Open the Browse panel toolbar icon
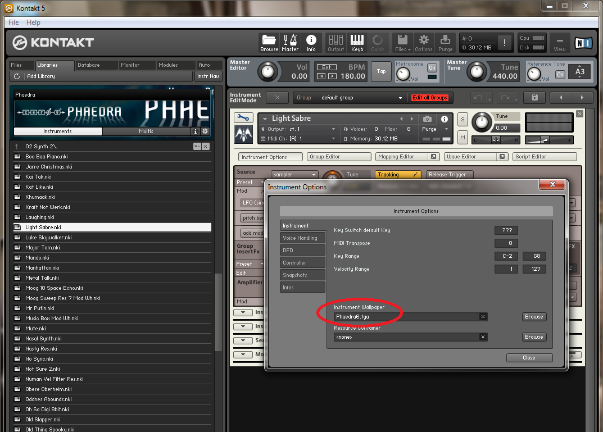Screen dimensions: 603x432 [269, 43]
